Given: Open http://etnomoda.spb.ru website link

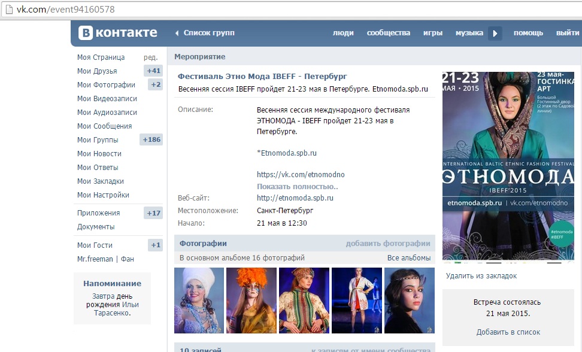Looking at the screenshot, I should point(295,198).
